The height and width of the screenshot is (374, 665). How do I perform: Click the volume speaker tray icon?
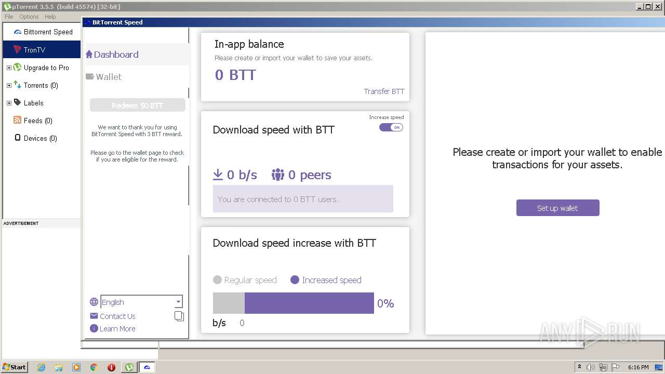[x=591, y=367]
